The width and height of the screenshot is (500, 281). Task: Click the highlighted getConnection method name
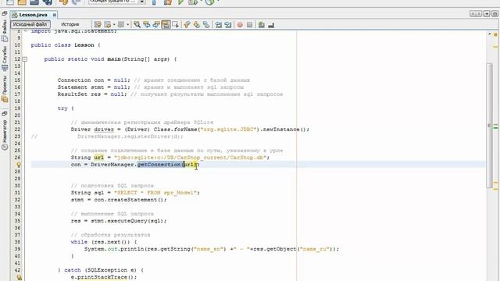[x=159, y=165]
